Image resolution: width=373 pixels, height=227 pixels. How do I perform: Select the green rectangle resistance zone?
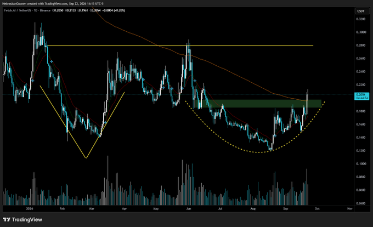point(258,104)
